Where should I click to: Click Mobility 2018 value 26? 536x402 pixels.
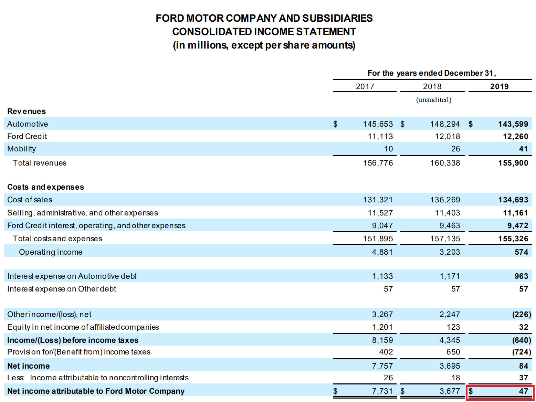tap(455, 149)
